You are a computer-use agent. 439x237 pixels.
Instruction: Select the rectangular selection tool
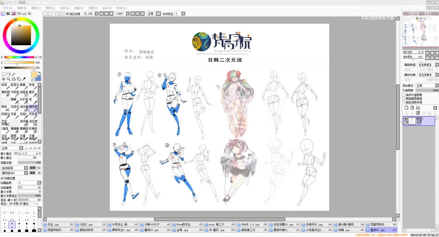coord(3,74)
